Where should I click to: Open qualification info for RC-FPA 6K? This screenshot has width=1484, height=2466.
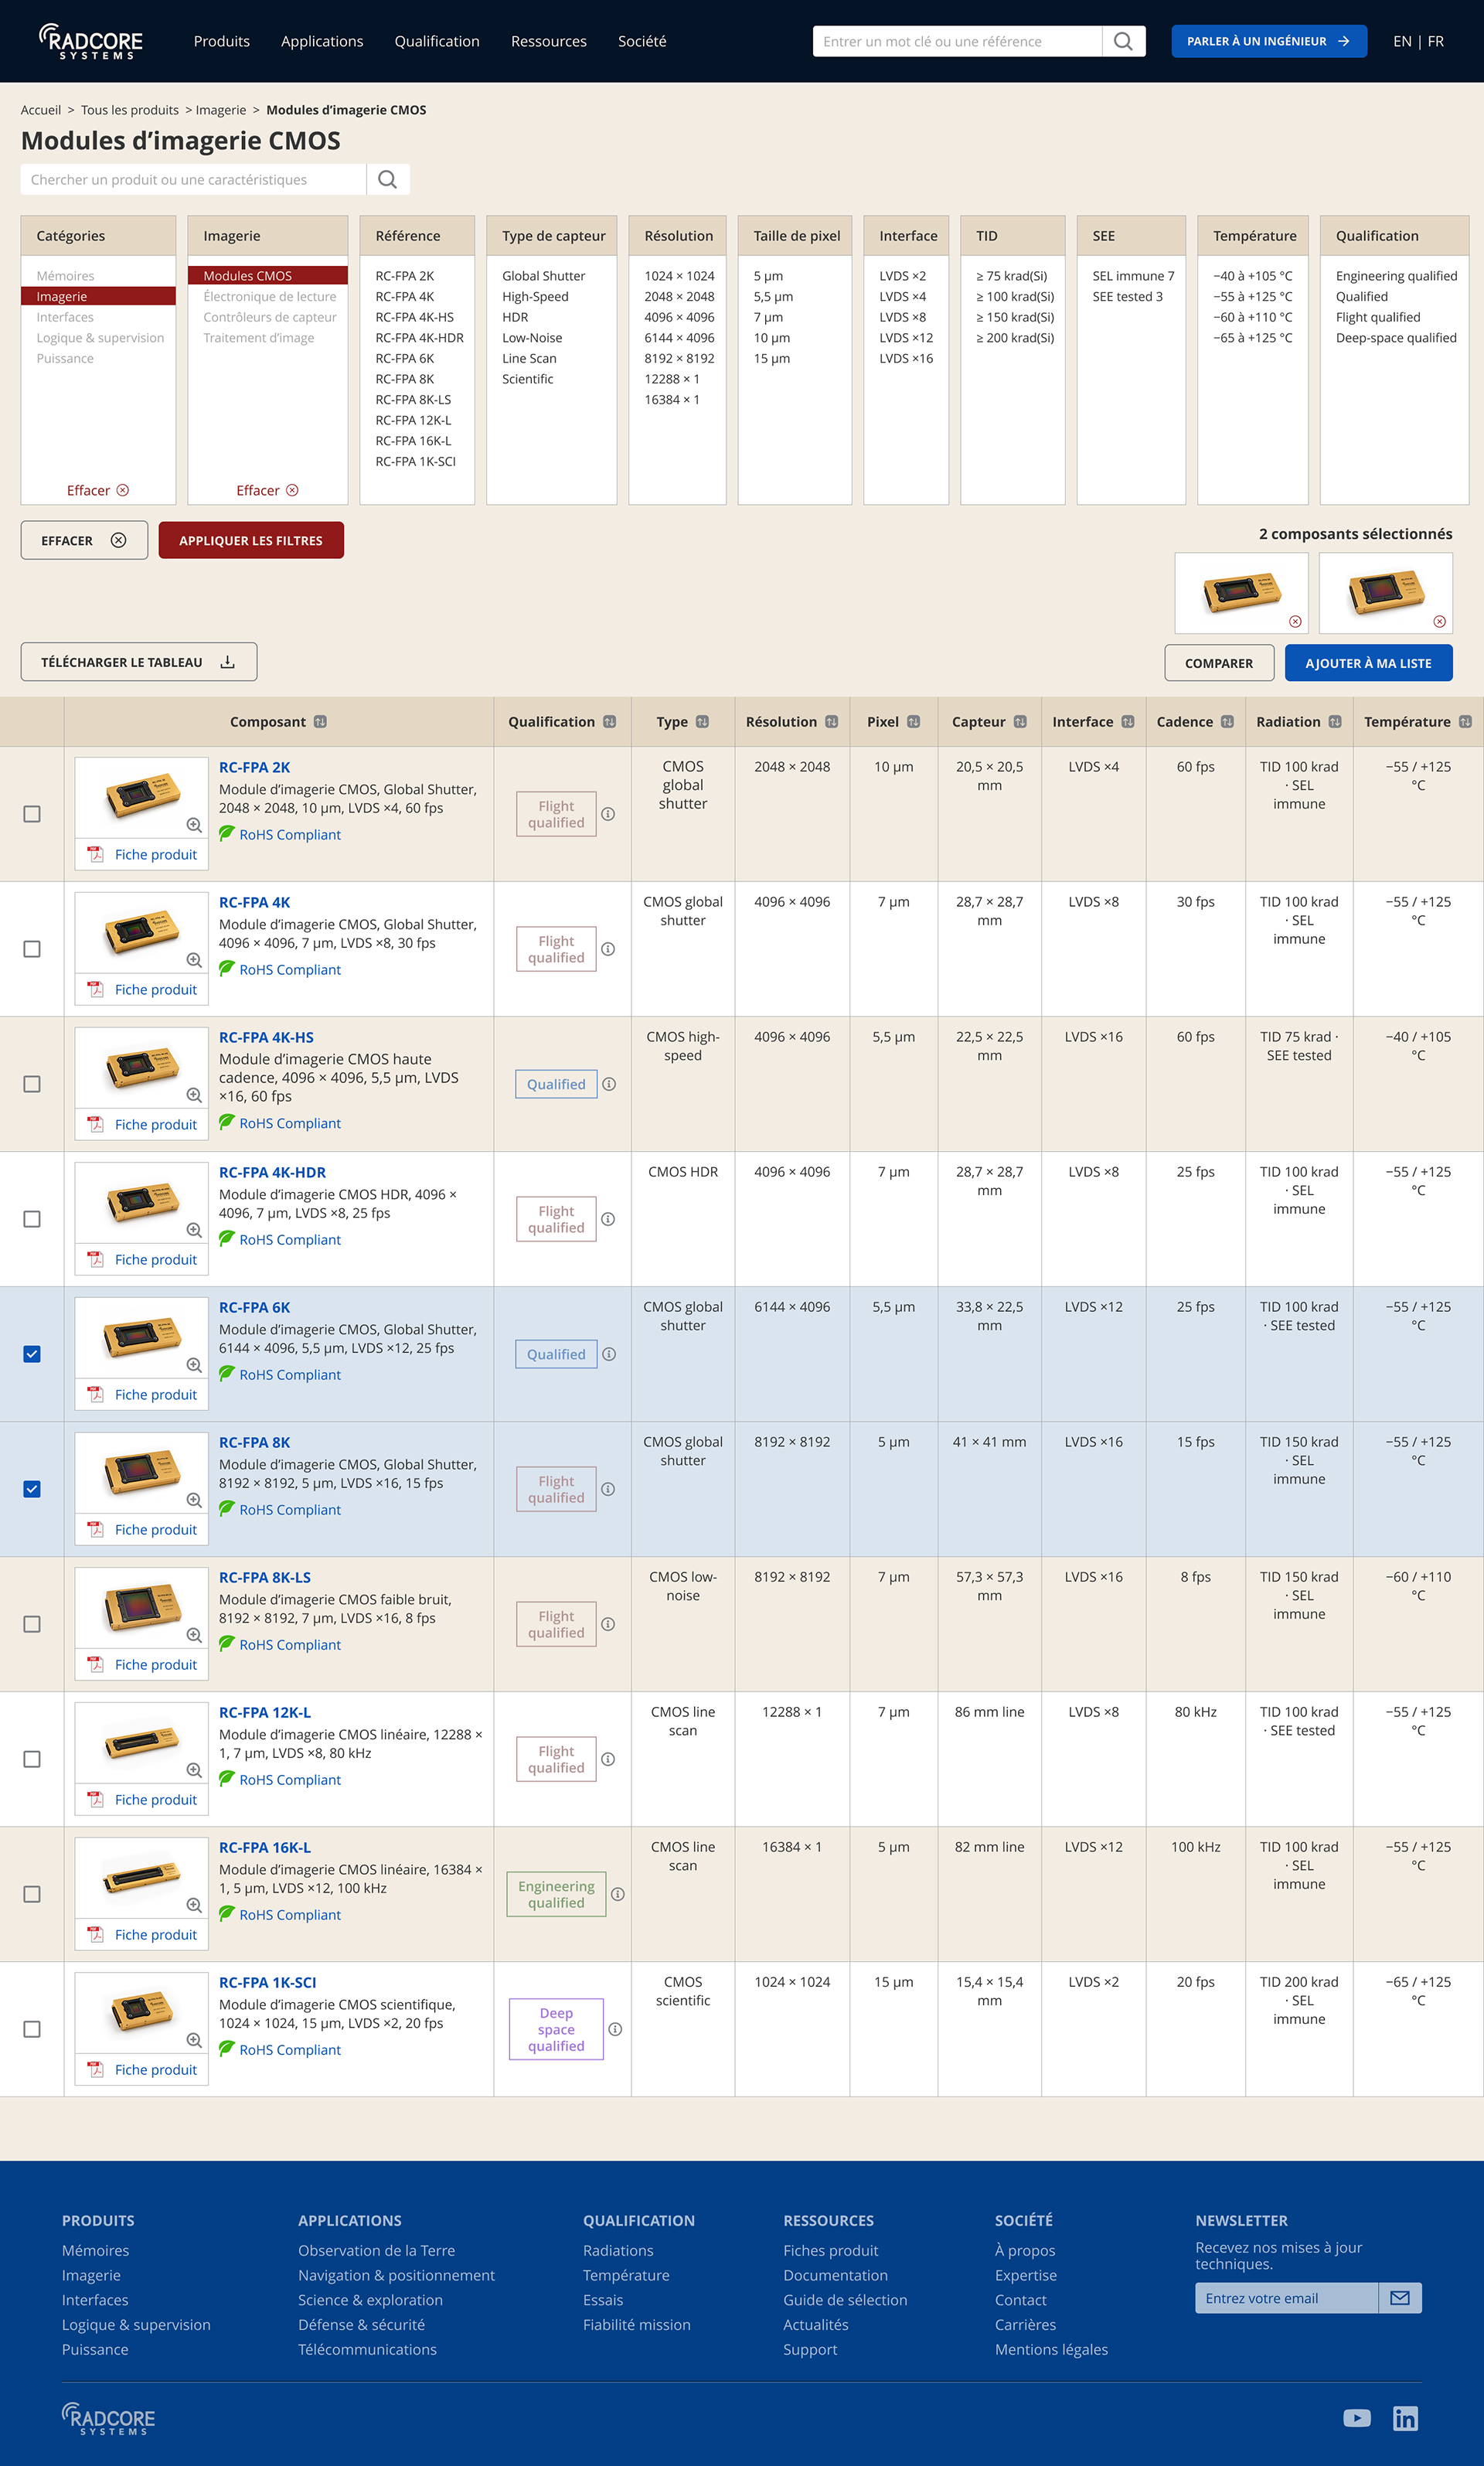tap(609, 1354)
